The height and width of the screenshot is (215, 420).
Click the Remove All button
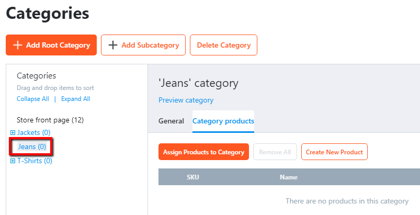275,152
